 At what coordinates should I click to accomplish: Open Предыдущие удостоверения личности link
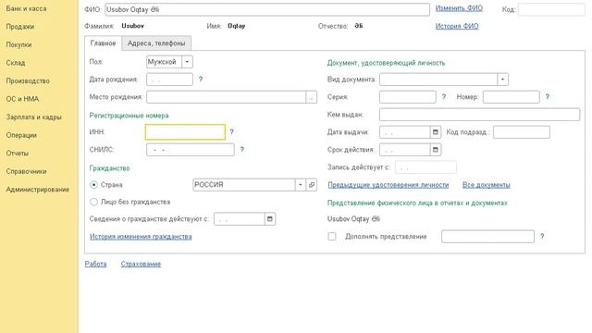(388, 185)
